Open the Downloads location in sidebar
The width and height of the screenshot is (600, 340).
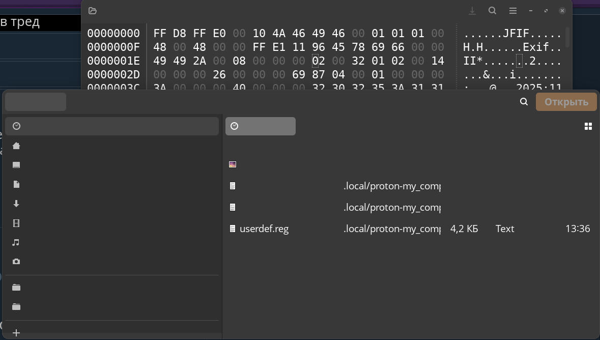[16, 204]
